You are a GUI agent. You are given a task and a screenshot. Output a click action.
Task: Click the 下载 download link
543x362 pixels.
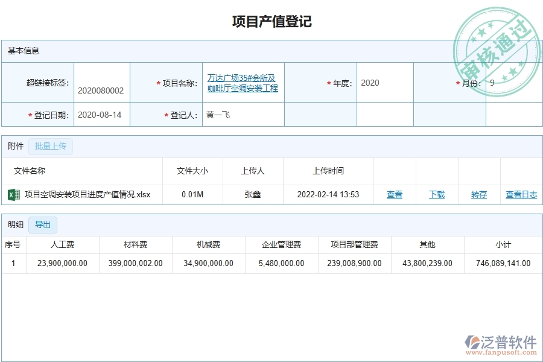[436, 194]
